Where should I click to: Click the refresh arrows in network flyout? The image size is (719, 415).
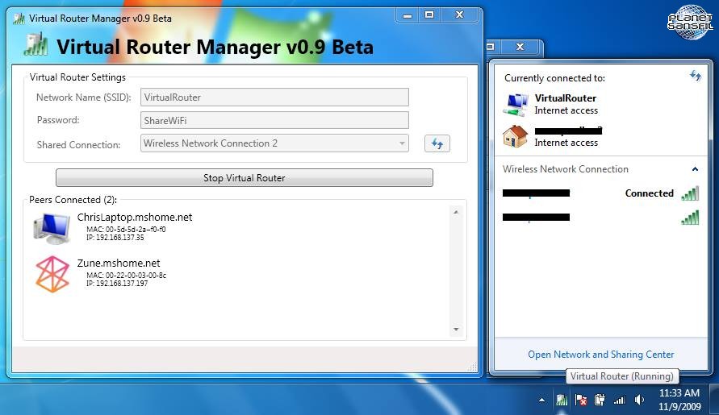point(695,76)
